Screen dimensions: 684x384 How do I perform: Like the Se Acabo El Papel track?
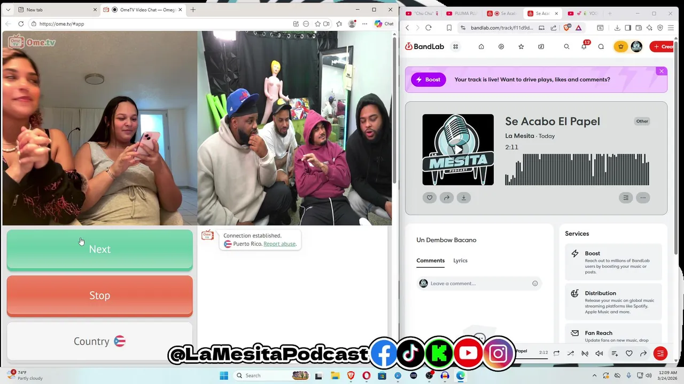pos(430,198)
